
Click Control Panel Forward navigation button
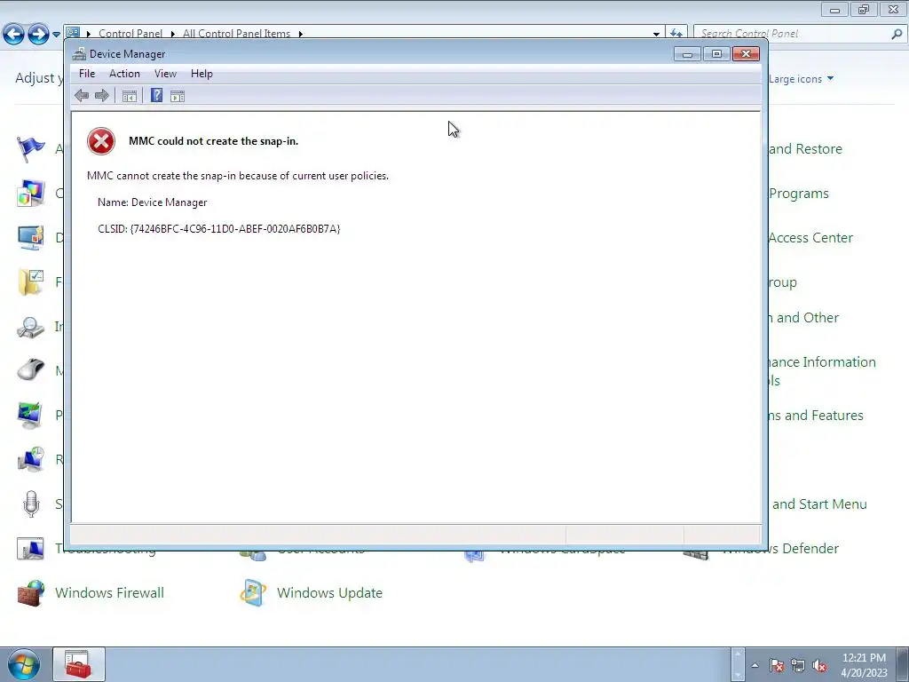[38, 35]
